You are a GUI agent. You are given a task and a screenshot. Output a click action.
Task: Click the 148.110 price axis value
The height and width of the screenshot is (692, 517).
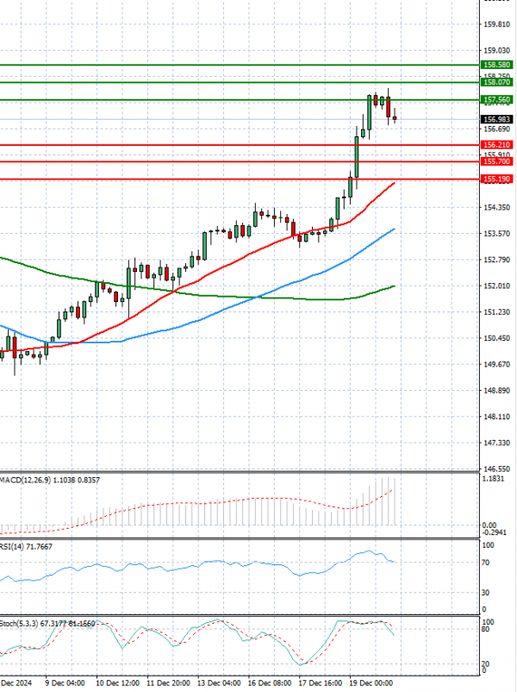click(496, 417)
